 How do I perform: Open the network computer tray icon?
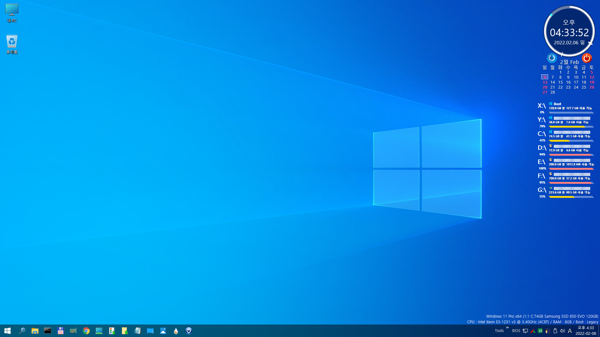[525, 331]
